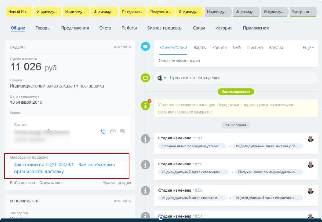Open chat with contact via speech bubble icon
322x222 pixels.
(122, 132)
